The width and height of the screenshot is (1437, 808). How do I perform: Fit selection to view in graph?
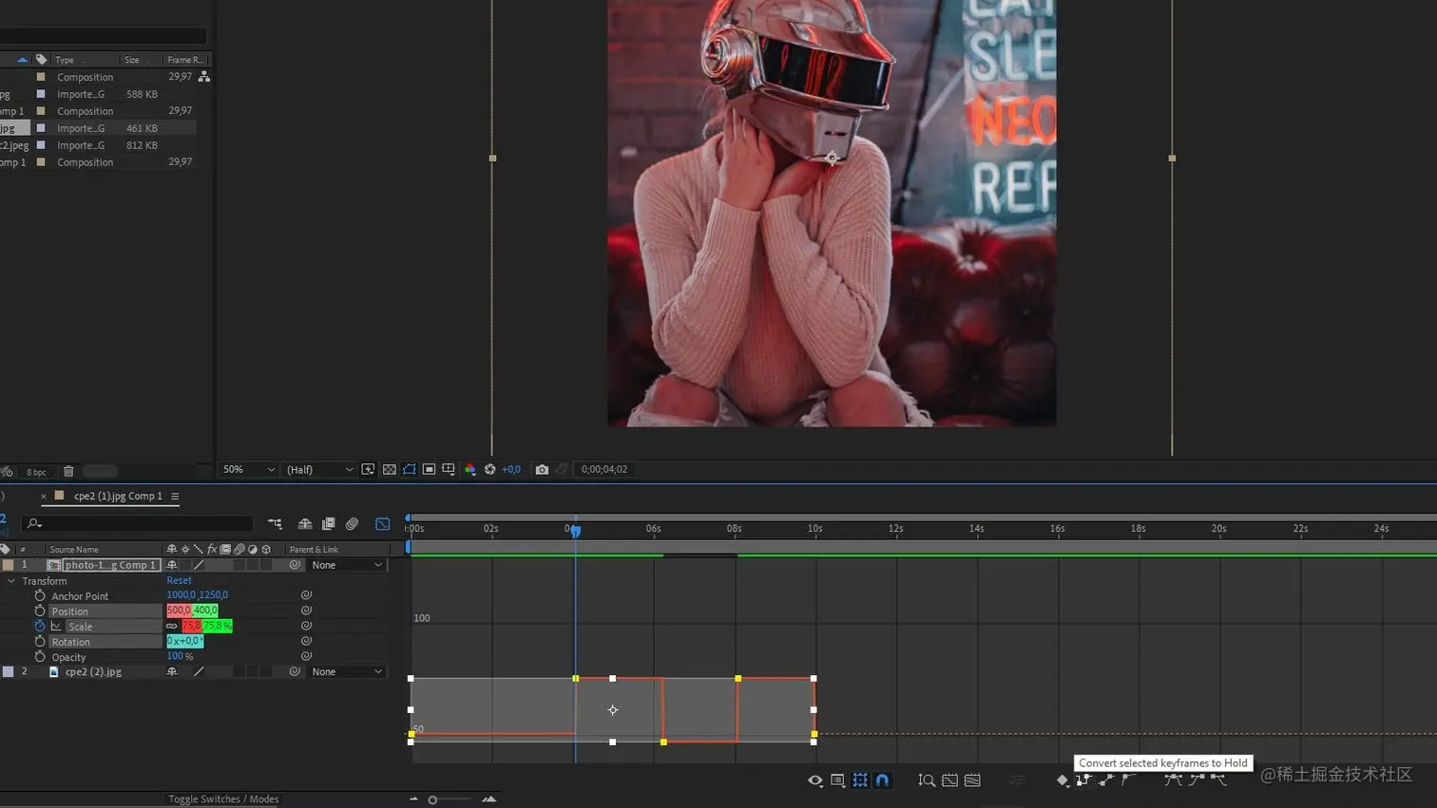[x=949, y=780]
